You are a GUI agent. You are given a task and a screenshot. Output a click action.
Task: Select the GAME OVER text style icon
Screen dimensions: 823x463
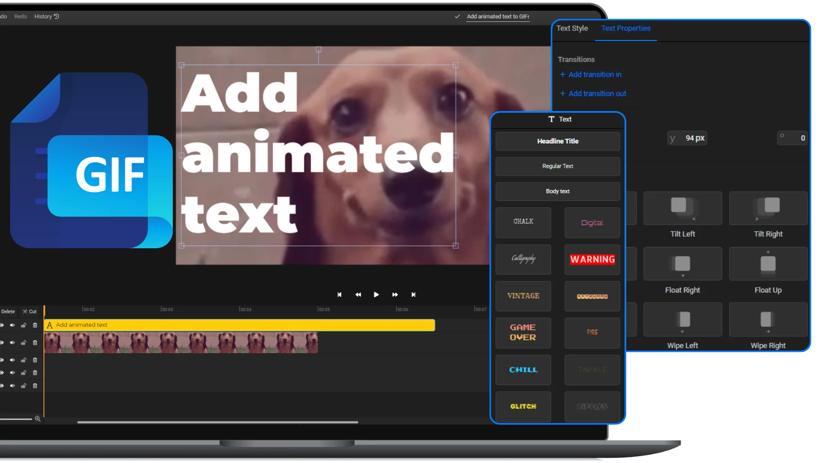click(523, 332)
